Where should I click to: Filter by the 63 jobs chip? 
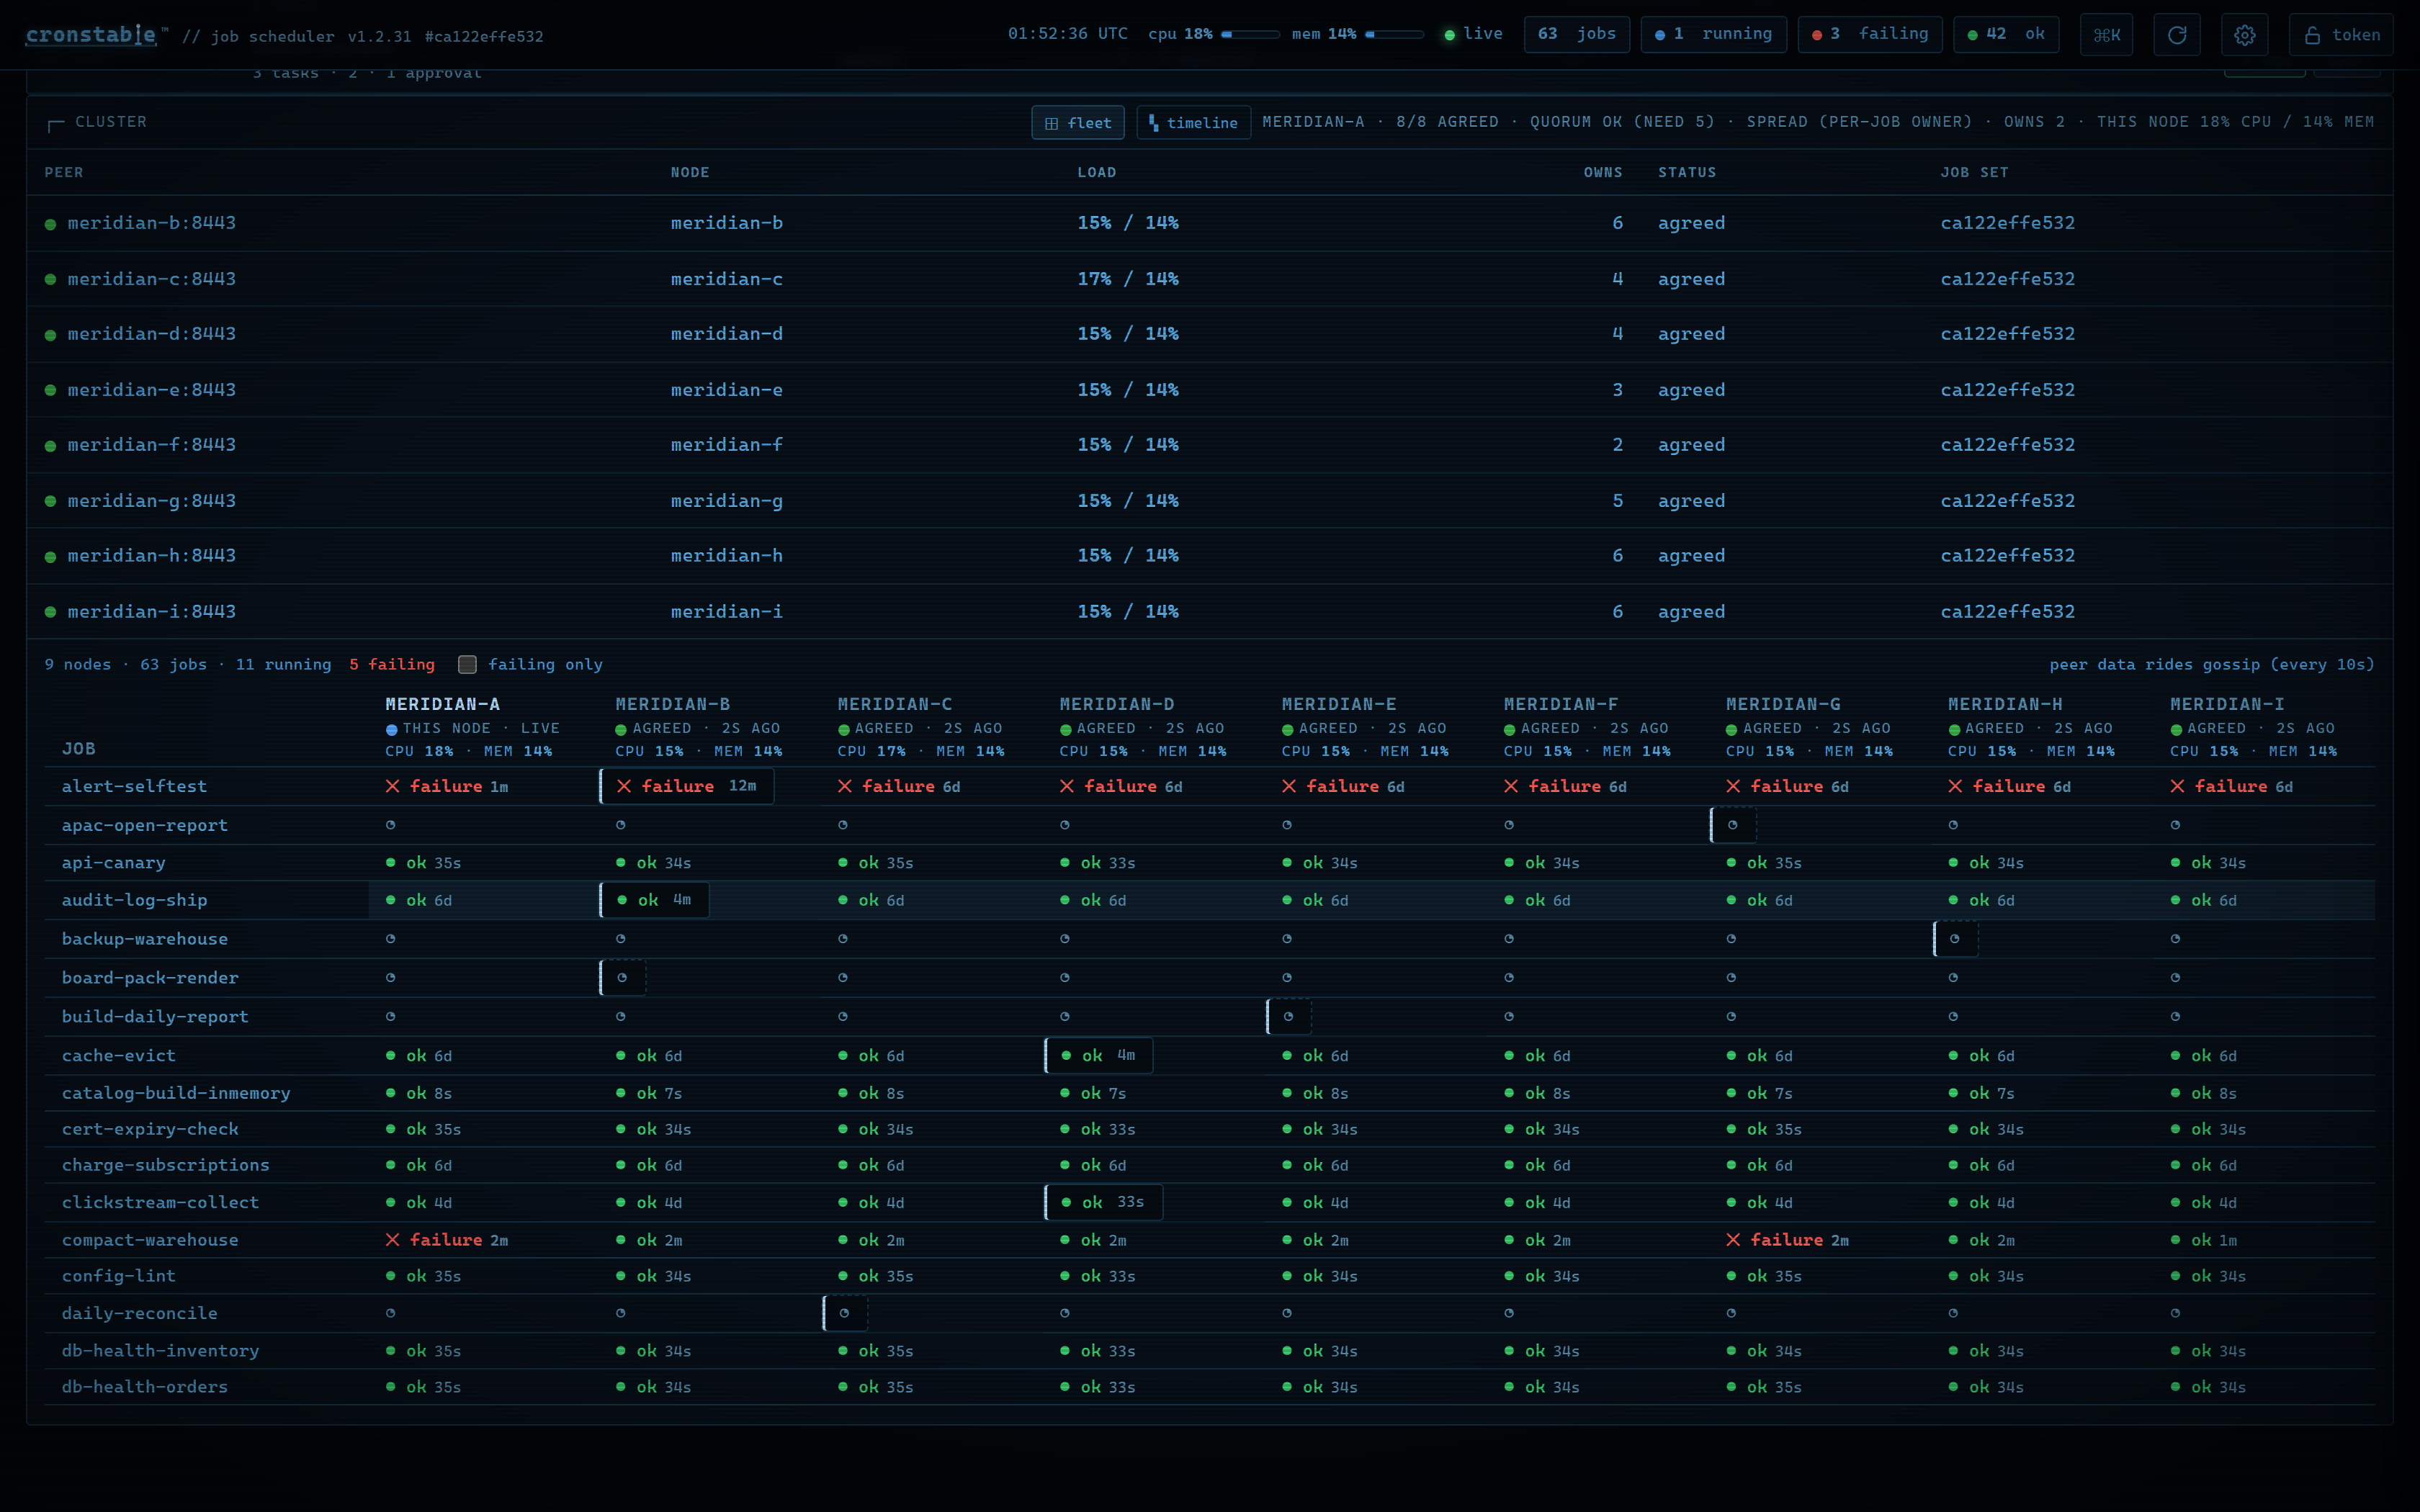point(1577,34)
